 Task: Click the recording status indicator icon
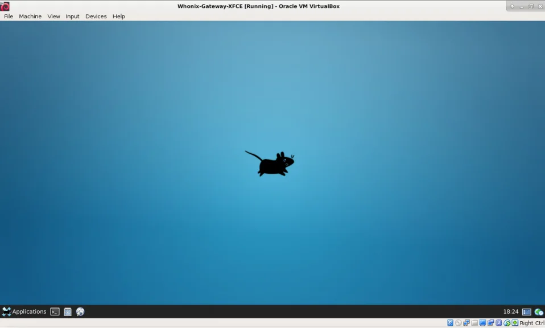coord(490,323)
